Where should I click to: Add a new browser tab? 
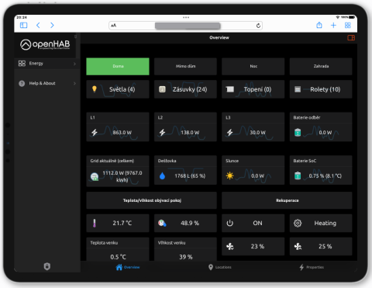click(333, 25)
